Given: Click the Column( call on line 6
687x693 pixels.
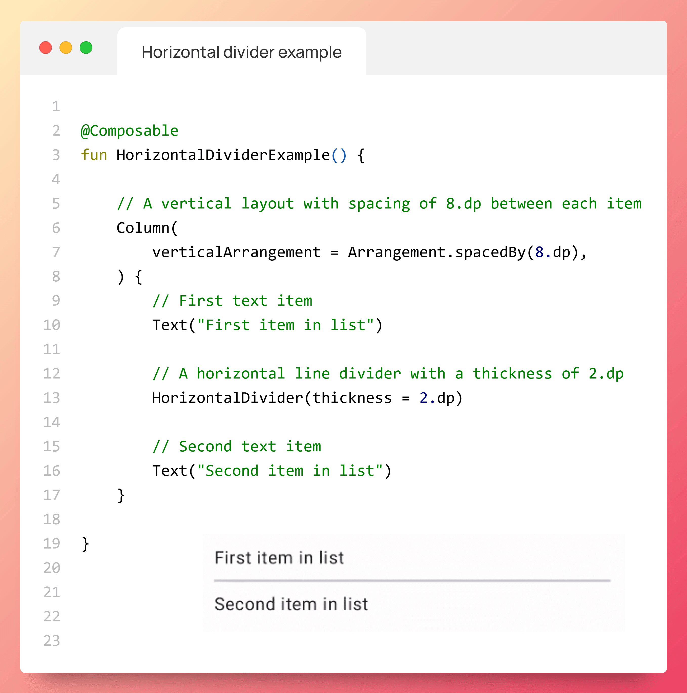Looking at the screenshot, I should point(147,228).
